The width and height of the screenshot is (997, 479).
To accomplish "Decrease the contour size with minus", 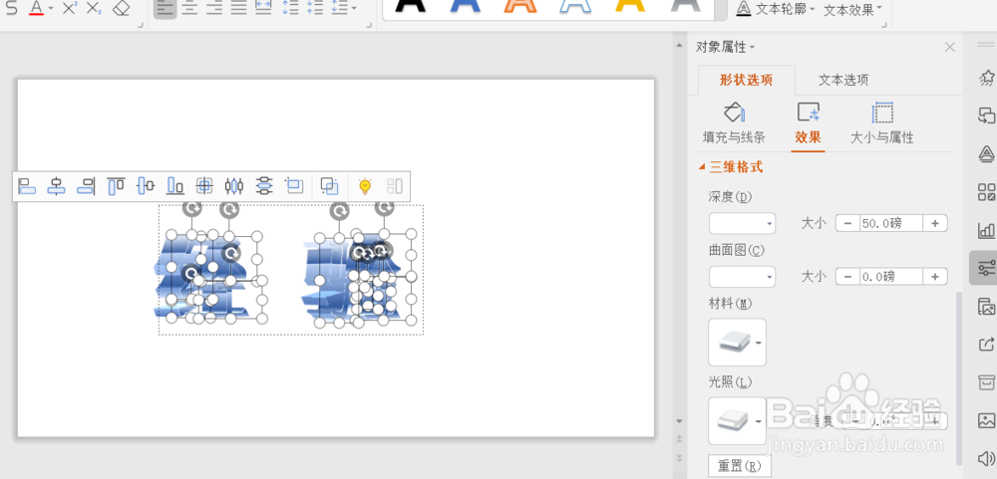I will pyautogui.click(x=846, y=277).
